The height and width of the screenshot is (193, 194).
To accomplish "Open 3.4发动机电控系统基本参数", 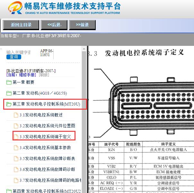I will tap(45, 148).
